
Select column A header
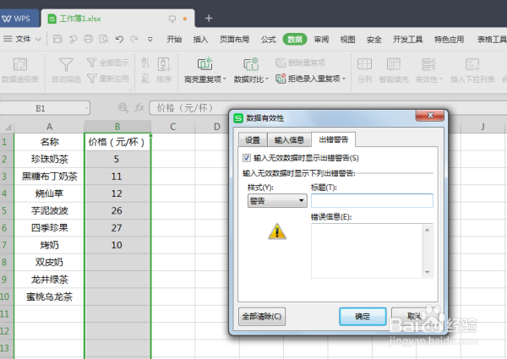point(49,127)
